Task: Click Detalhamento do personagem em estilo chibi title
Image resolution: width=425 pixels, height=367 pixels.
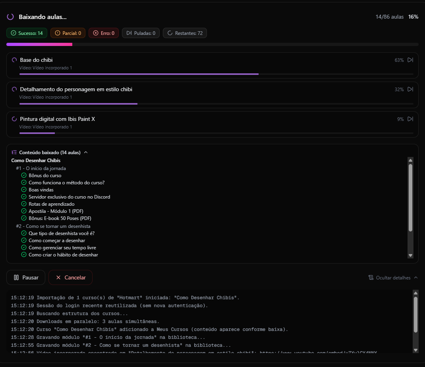Action: 76,89
